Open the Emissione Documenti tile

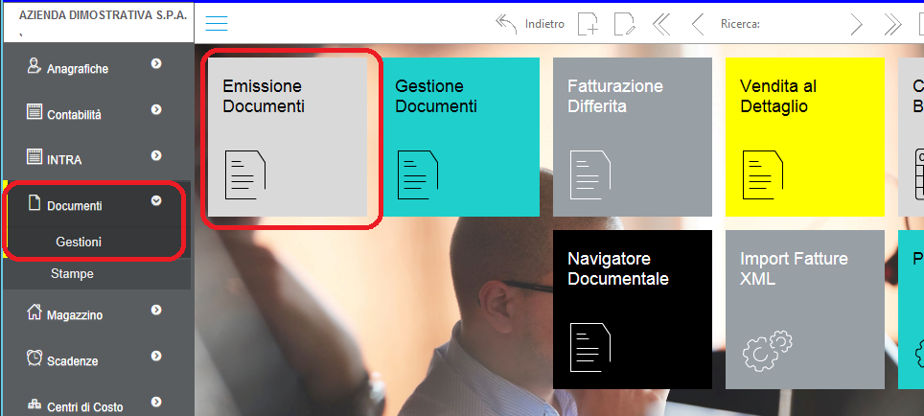pyautogui.click(x=288, y=137)
